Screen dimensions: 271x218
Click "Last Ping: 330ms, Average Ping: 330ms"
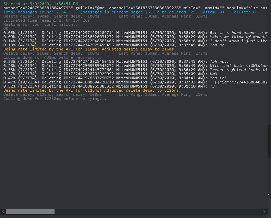163,16
